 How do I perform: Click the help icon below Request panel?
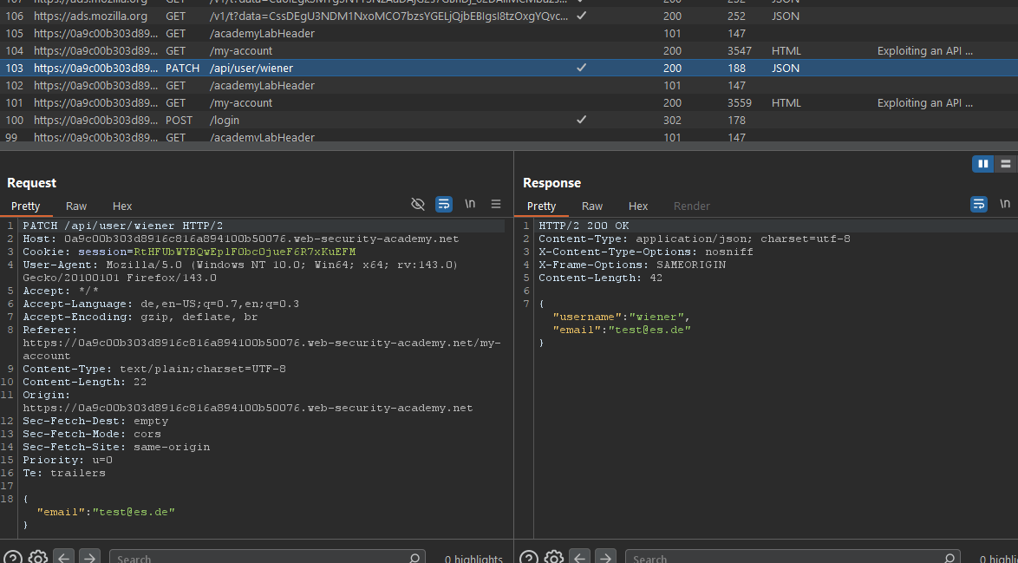tap(12, 557)
